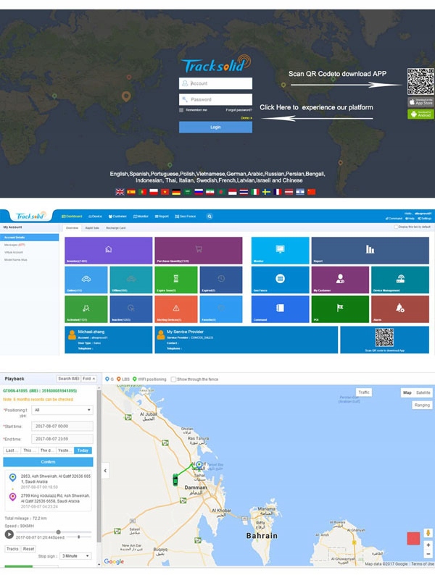Click the search magnifier in top navigation

click(210, 217)
